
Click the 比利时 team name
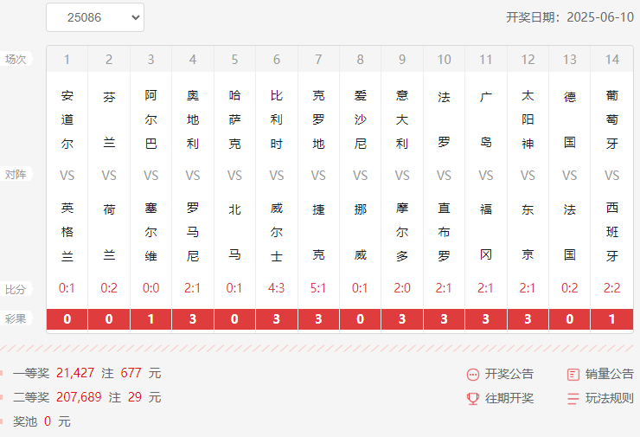277,119
